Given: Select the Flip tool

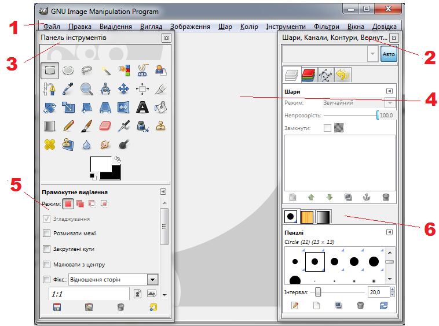Looking at the screenshot, I should tap(123, 108).
